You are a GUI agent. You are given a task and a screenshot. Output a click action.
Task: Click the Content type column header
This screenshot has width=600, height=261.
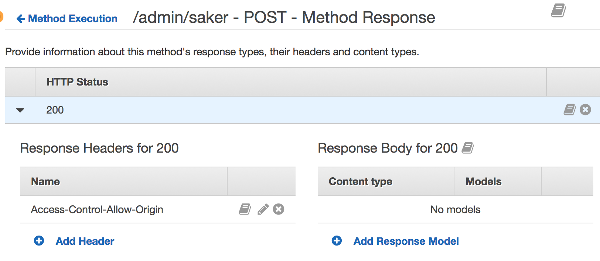[x=361, y=181]
